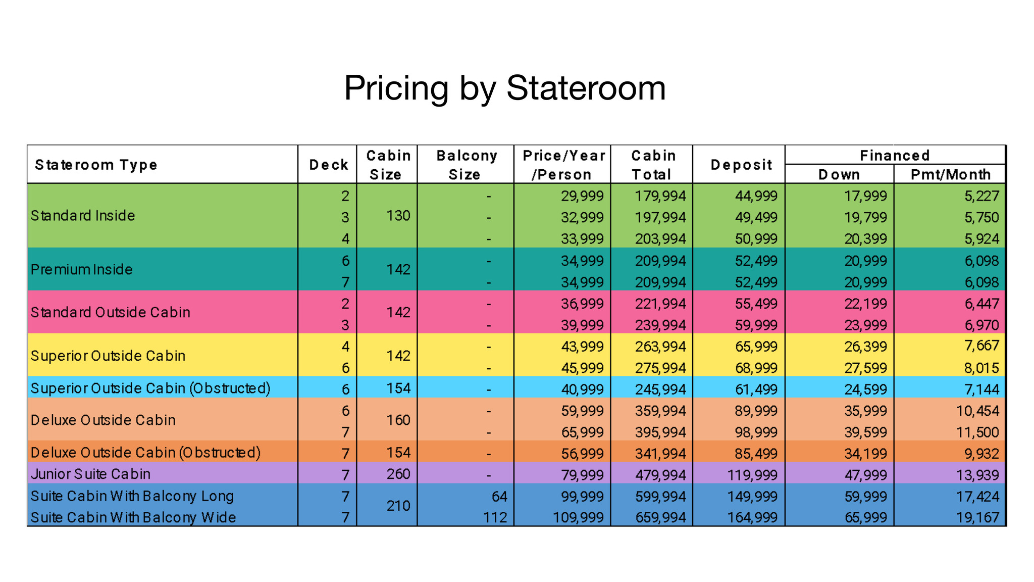Viewport: 1034px width, 582px height.
Task: Select the 'Deposit' column header
Action: [x=741, y=165]
